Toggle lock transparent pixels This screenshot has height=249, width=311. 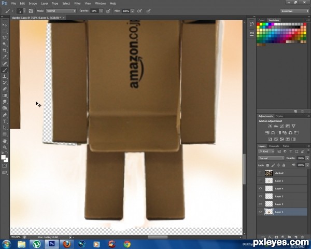267,165
